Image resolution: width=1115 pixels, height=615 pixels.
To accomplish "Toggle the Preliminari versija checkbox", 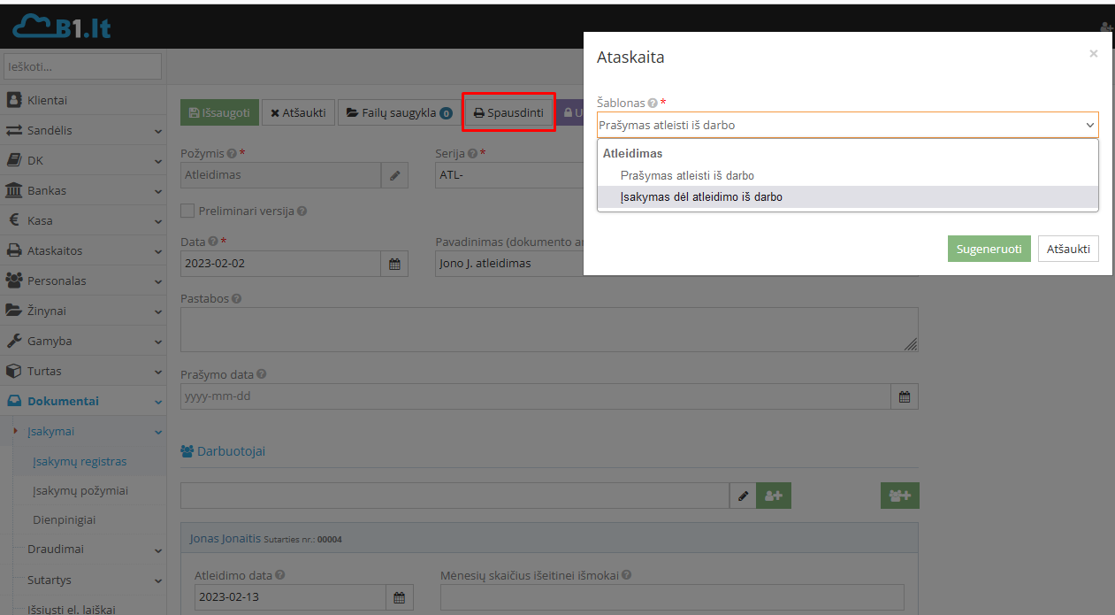I will 187,211.
